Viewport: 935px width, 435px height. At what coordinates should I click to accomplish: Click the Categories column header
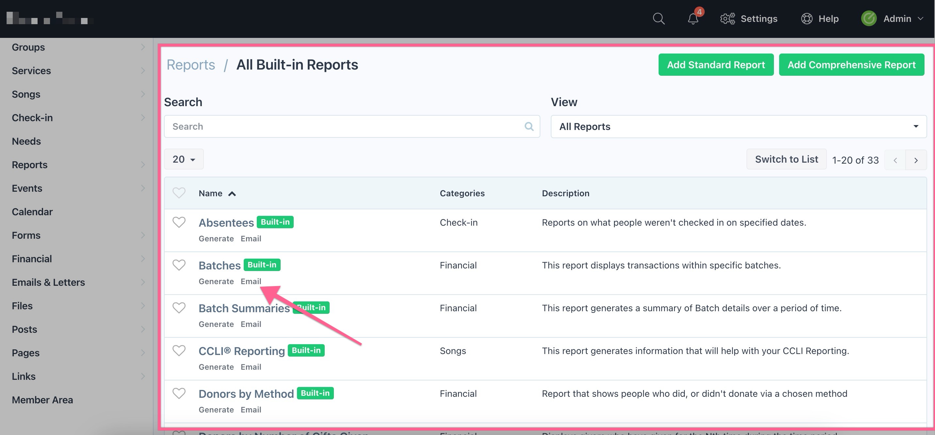click(x=462, y=193)
